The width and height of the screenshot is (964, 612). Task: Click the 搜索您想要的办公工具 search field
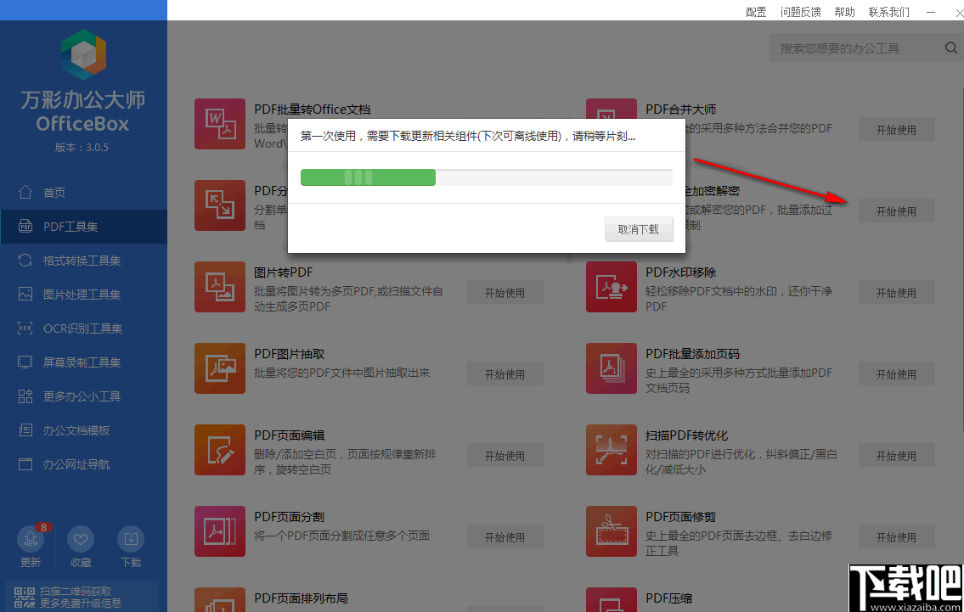[x=849, y=48]
